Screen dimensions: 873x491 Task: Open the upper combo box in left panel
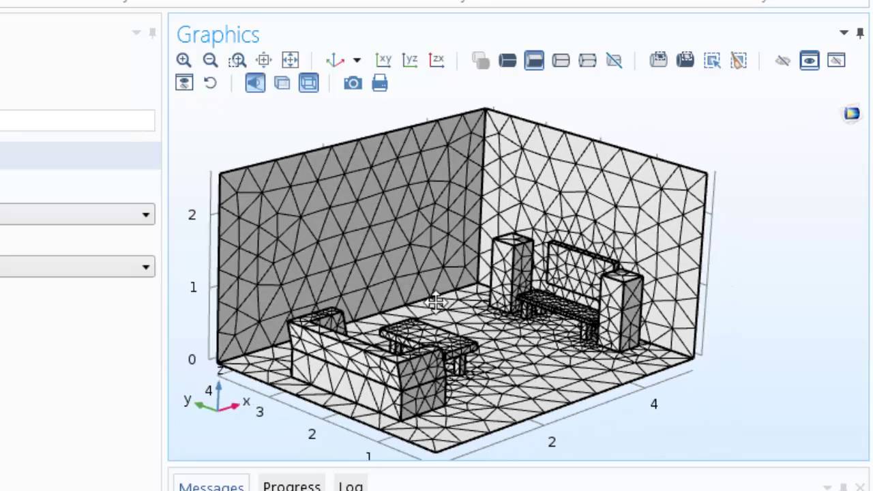77,214
